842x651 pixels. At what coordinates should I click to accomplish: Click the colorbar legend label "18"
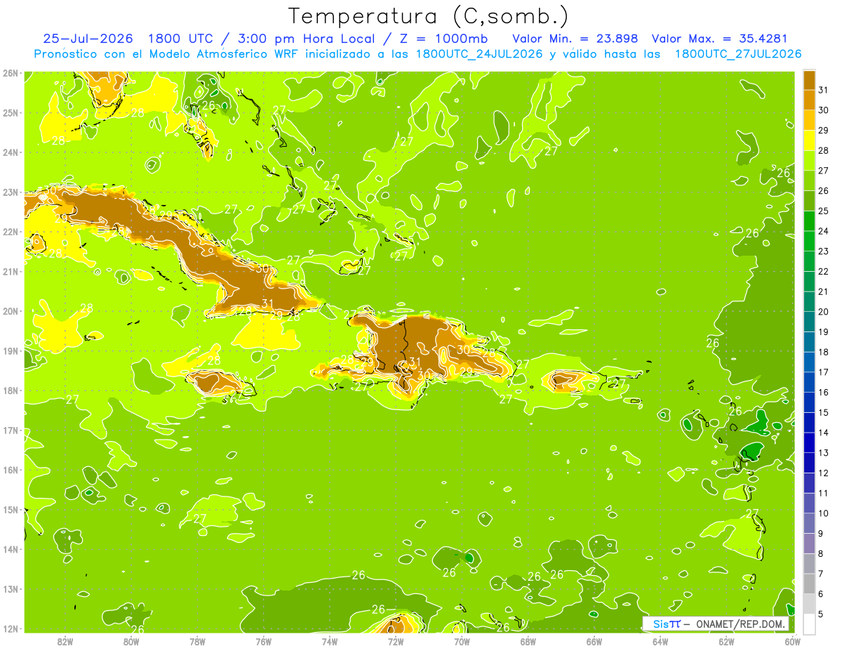coord(824,352)
